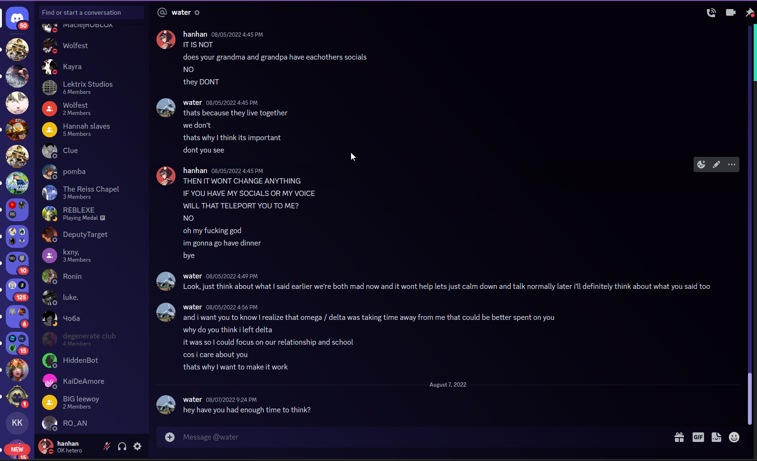Open more options for hovered message
The image size is (757, 461).
coord(732,164)
